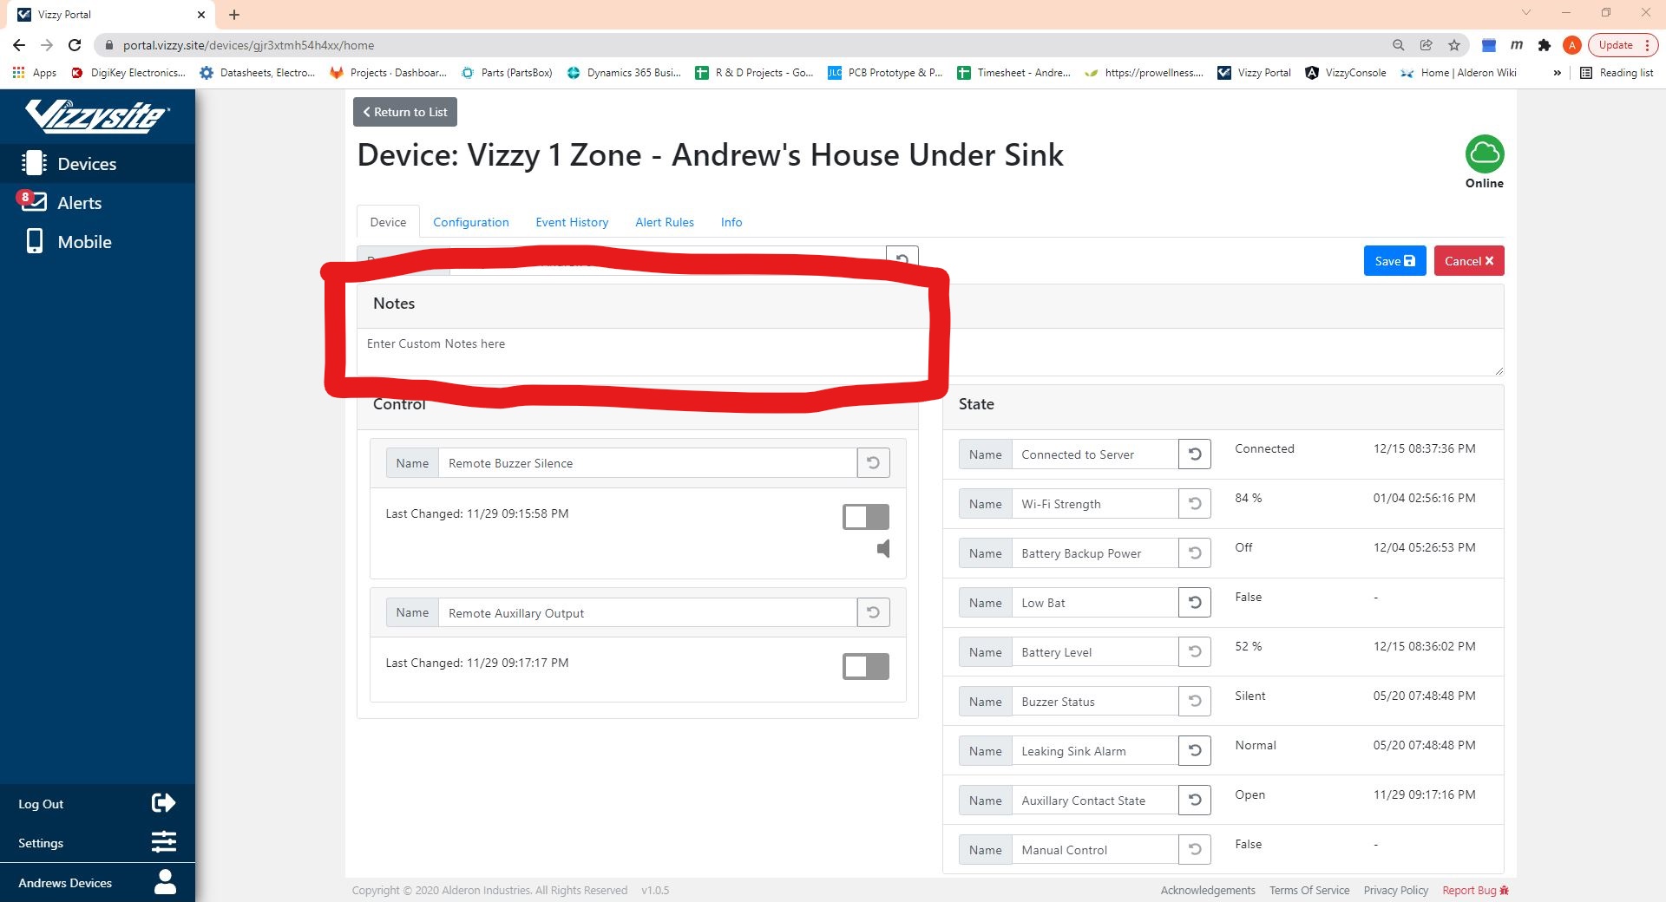
Task: Switch to the Alert Rules tab
Action: pyautogui.click(x=665, y=222)
